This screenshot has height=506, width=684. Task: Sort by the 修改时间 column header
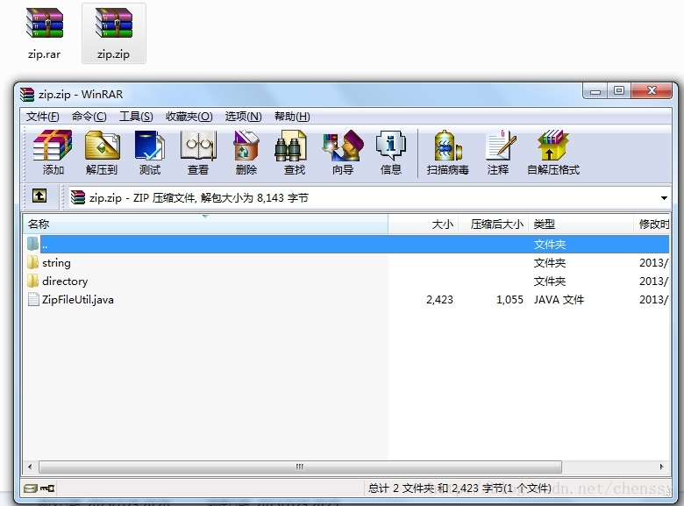(652, 224)
